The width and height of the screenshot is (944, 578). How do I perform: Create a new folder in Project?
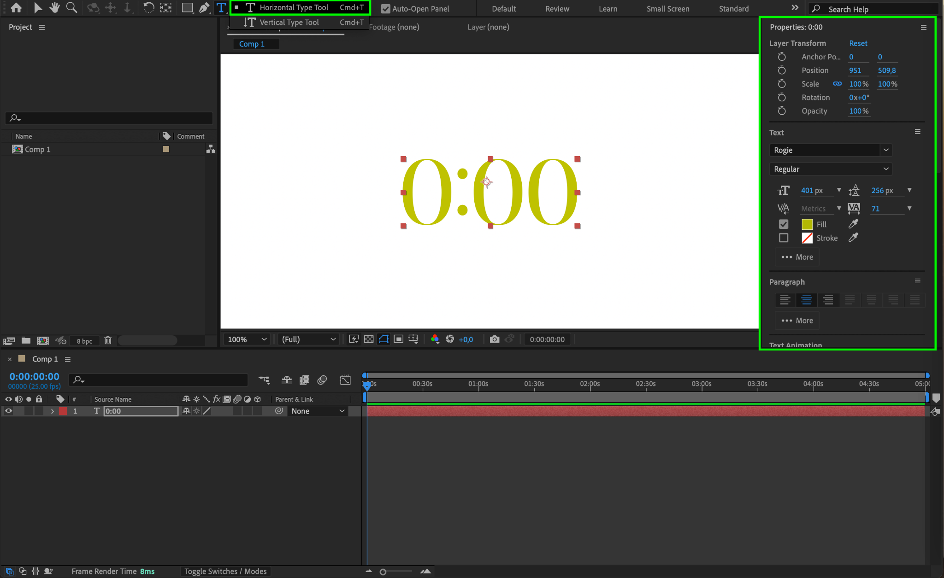coord(26,340)
